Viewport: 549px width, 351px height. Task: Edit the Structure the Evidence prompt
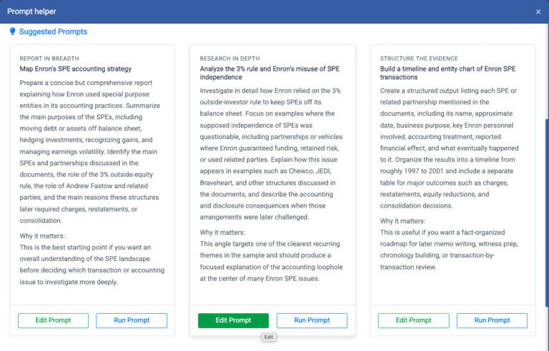click(x=413, y=320)
